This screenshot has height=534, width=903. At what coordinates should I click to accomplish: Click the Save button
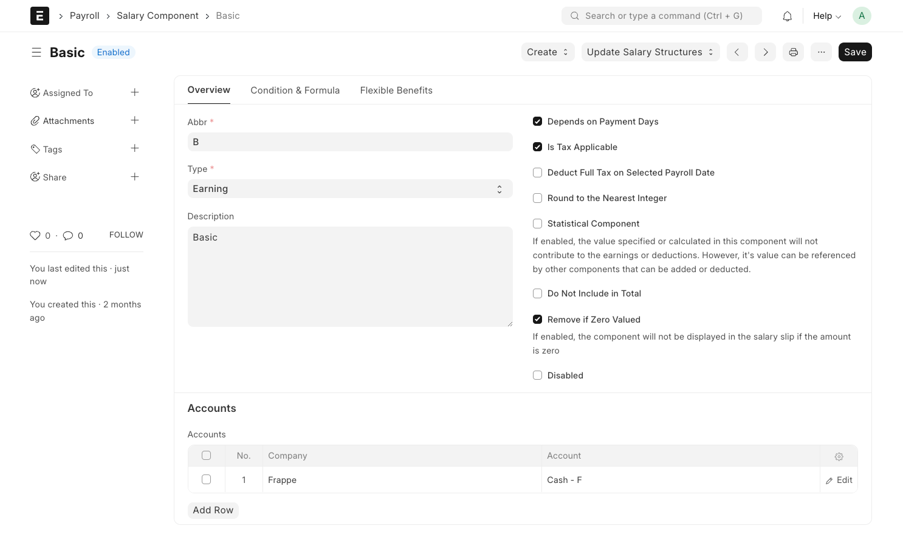coord(854,52)
